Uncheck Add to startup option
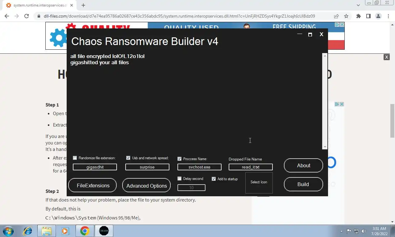The height and width of the screenshot is (237, 395). click(x=214, y=179)
